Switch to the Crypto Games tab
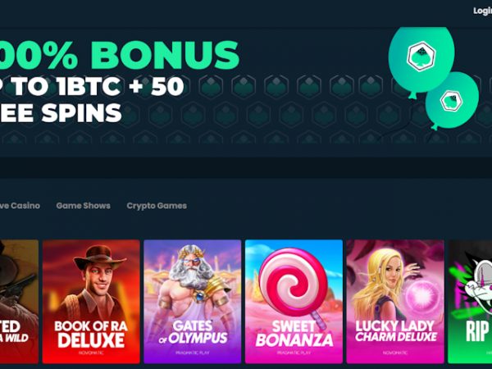Viewport: 492px width, 369px height. [157, 206]
